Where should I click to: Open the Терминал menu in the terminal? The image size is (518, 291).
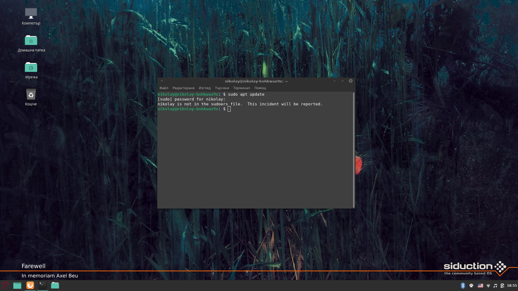point(242,88)
